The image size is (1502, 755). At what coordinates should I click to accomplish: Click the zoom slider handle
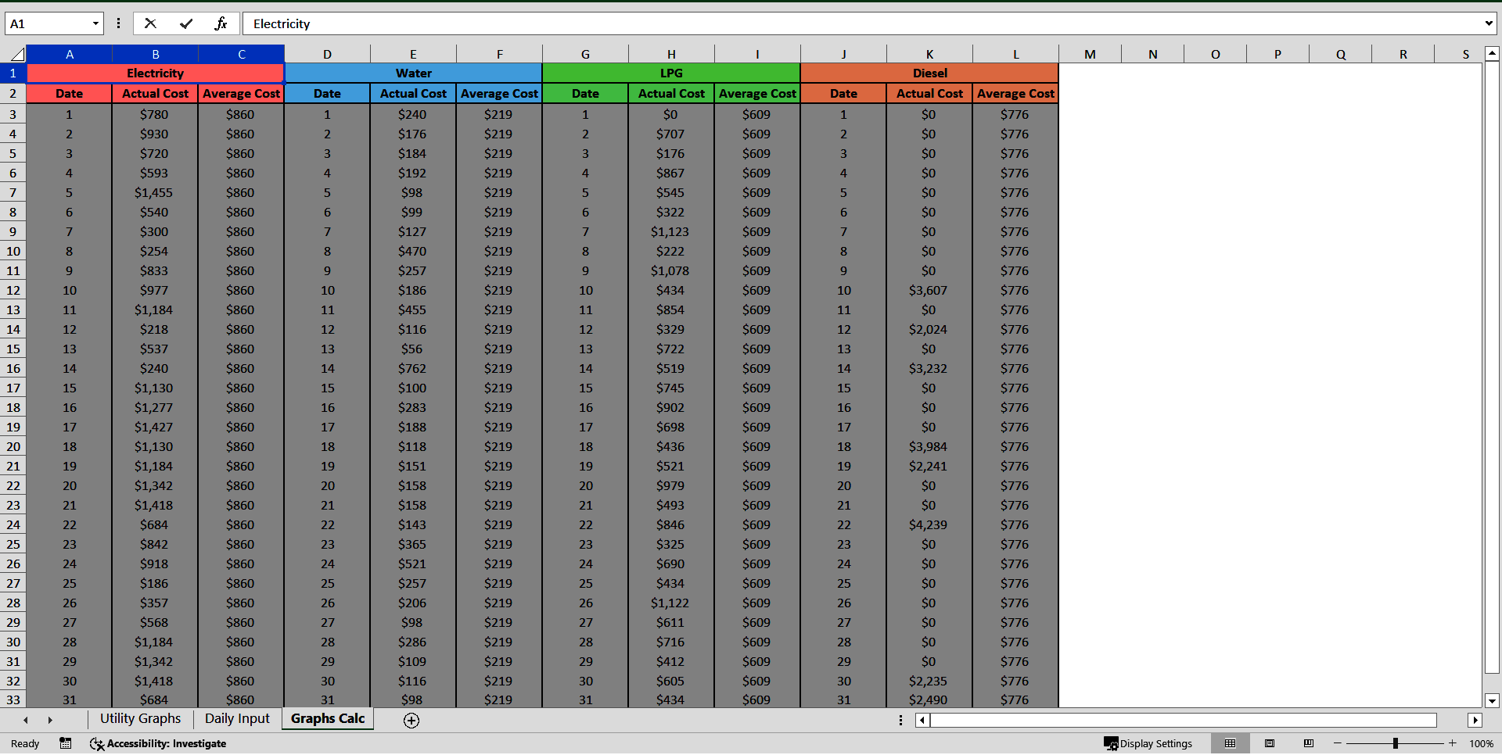[x=1396, y=743]
